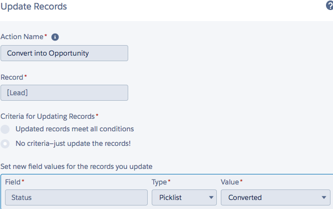Choose the 'No criteria' radio button

click(6, 144)
